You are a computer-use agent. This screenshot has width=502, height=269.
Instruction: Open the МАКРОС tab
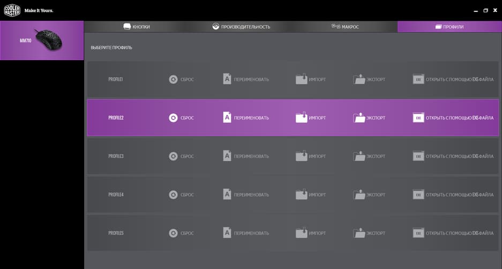click(345, 27)
